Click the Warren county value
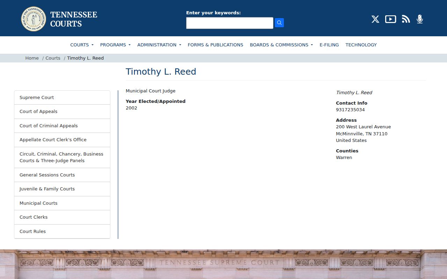The width and height of the screenshot is (447, 279). coord(344,158)
